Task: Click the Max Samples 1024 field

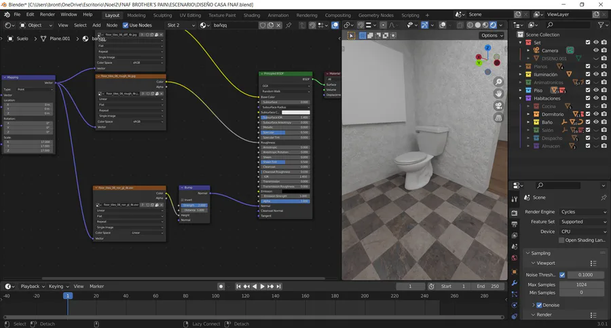Action: [x=582, y=284]
